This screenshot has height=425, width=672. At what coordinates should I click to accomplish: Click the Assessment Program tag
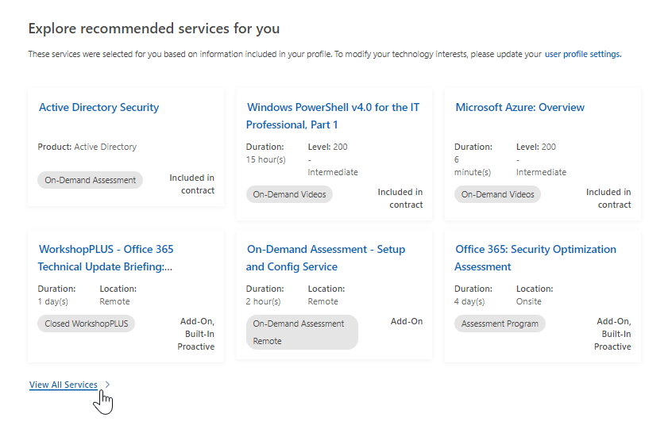click(500, 324)
